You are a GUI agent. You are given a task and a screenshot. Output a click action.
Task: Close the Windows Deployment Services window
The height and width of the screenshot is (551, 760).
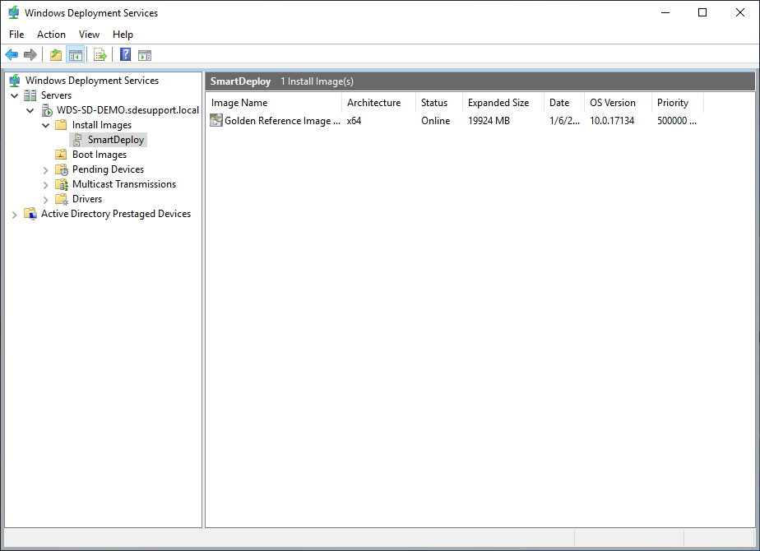(x=739, y=12)
